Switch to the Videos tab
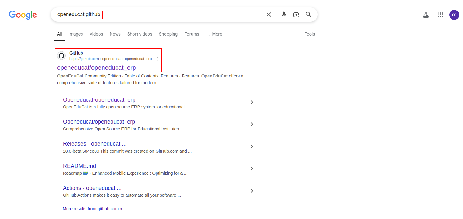 96,34
